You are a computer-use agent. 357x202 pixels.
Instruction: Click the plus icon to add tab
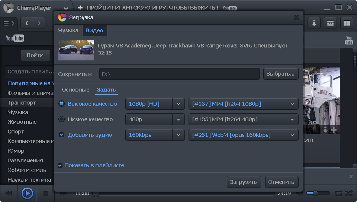tap(80, 8)
